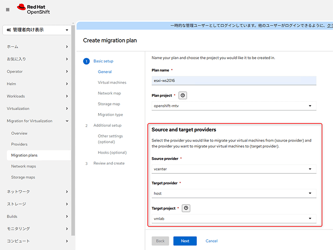This screenshot has width=333, height=250.
Task: Click the Cancel link
Action: [211, 241]
